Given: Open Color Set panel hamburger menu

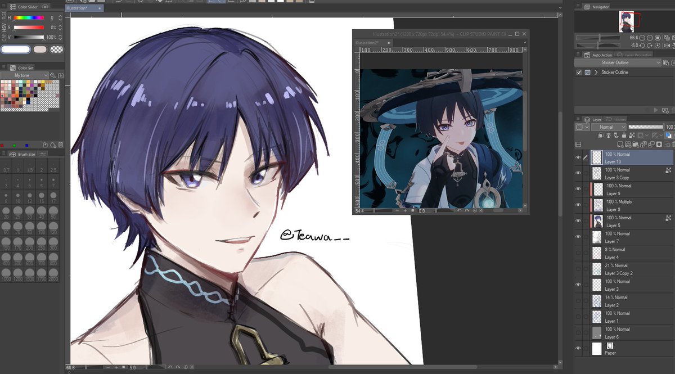Looking at the screenshot, I should pos(3,67).
